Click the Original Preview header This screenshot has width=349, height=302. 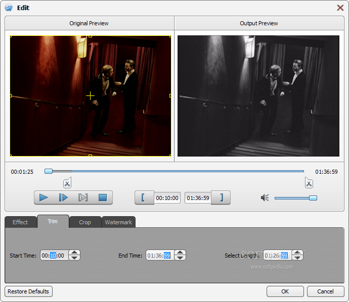pos(89,23)
